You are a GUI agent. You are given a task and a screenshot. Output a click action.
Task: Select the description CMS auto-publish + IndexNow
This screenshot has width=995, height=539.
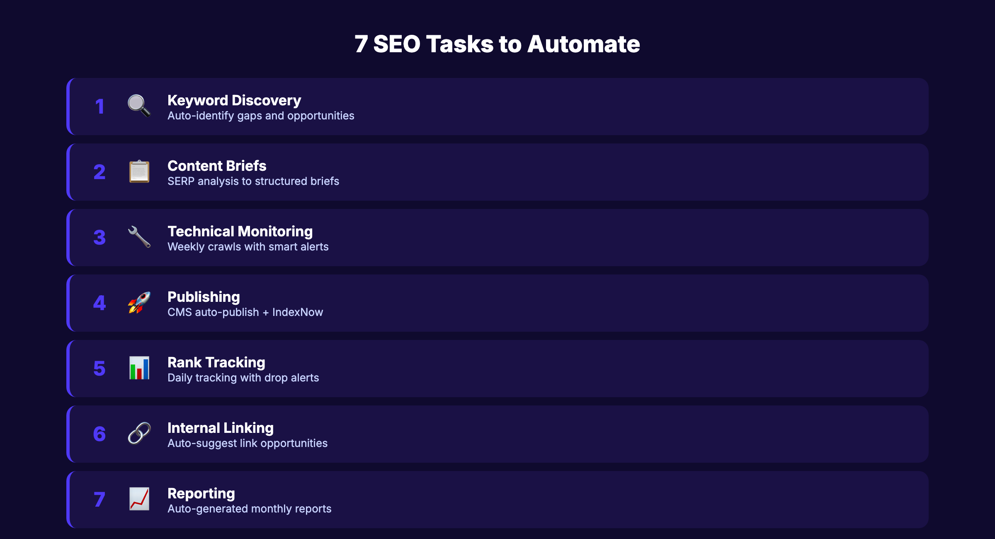pos(245,312)
